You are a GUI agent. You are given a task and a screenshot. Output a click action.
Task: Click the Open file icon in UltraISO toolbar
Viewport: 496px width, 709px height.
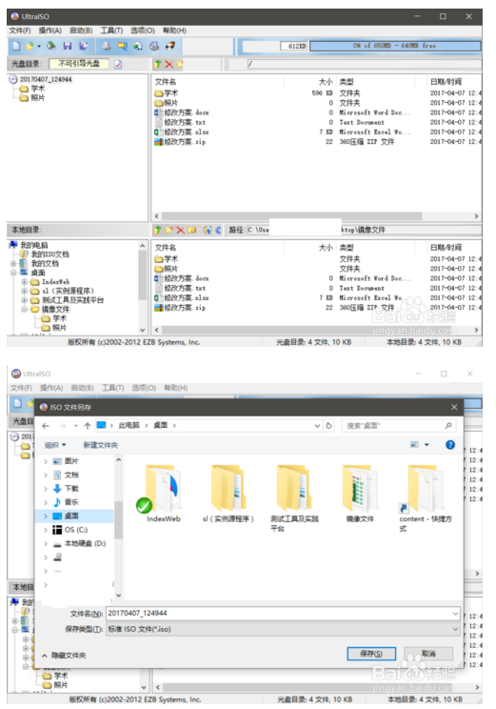(x=29, y=46)
